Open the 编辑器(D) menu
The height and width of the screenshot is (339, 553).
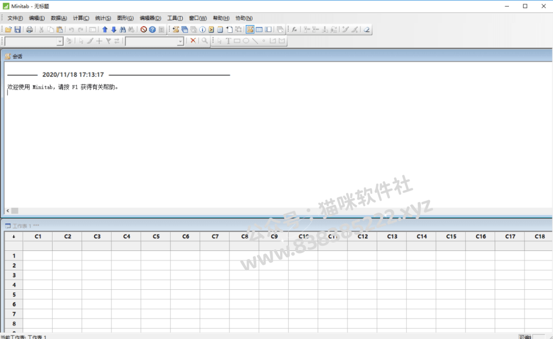pyautogui.click(x=150, y=18)
